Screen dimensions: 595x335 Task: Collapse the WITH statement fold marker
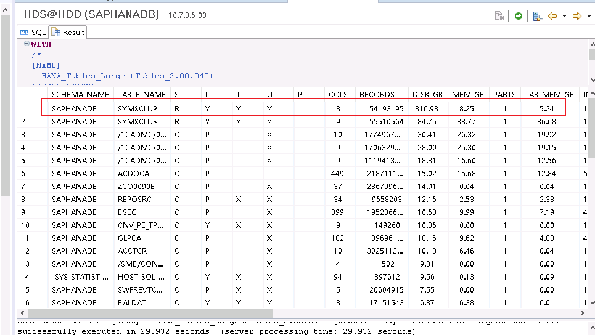27,44
